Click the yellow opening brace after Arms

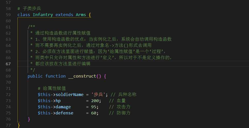[x=90, y=15]
